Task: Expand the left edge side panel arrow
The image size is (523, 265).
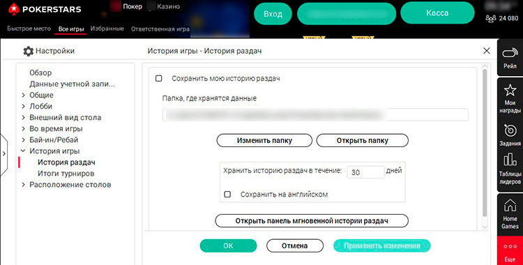Action: [x=3, y=154]
